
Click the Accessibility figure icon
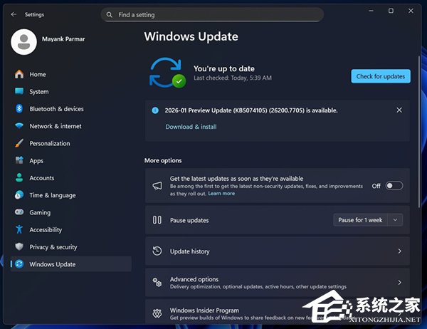point(19,229)
